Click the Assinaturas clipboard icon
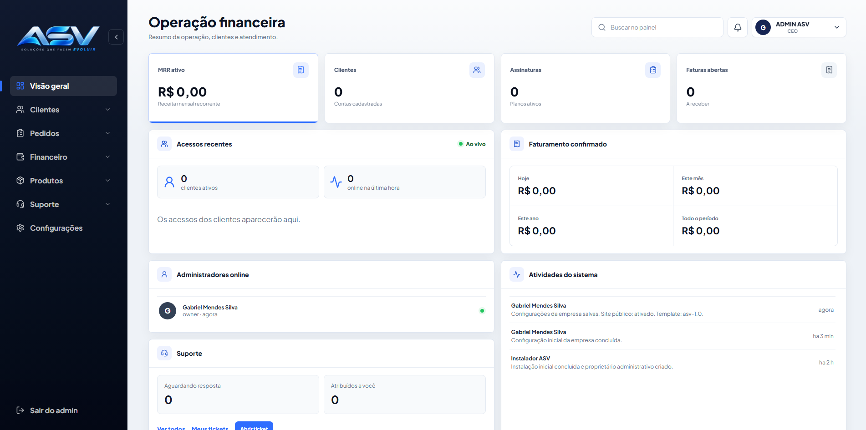This screenshot has height=430, width=866. pos(653,70)
